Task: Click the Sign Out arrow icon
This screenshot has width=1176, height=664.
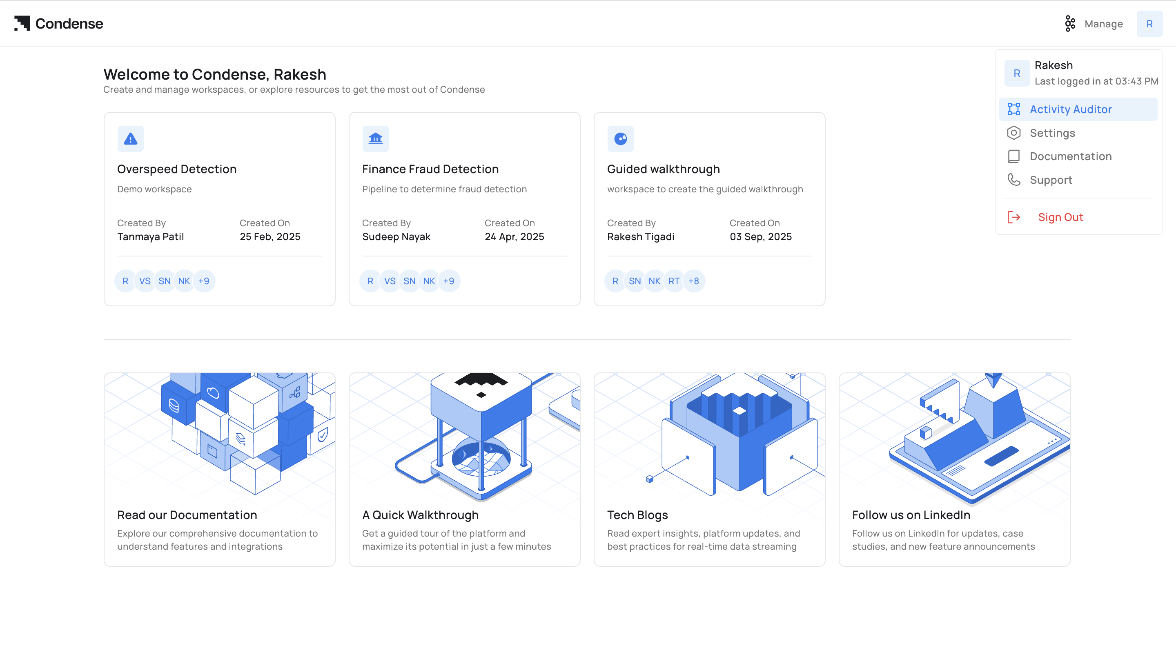Action: coord(1013,217)
